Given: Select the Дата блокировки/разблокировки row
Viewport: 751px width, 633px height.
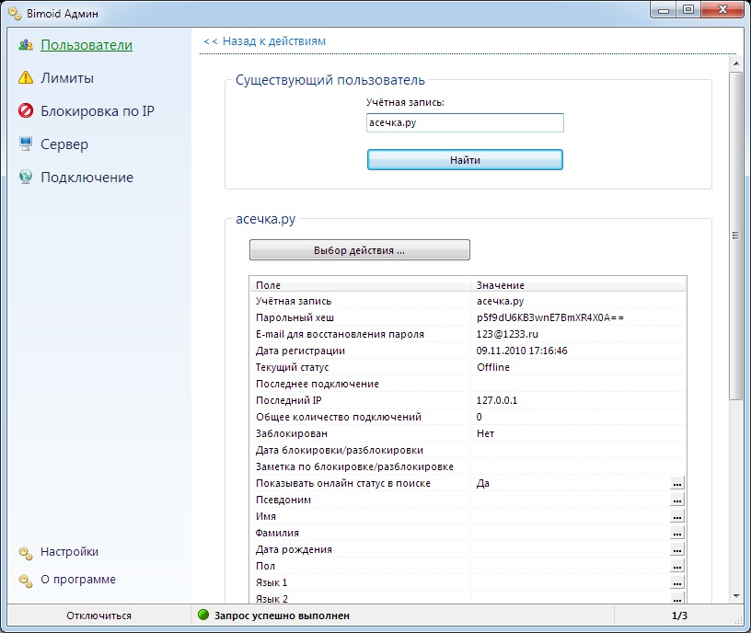Looking at the screenshot, I should coord(468,450).
